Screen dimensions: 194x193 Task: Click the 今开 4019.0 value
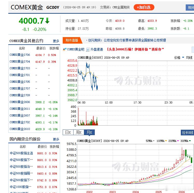(120, 21)
